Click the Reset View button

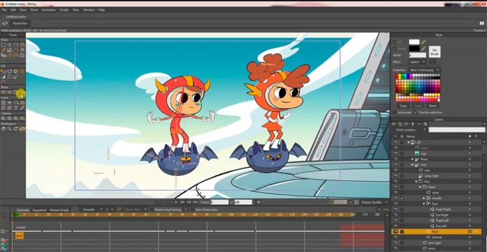[x=19, y=23]
